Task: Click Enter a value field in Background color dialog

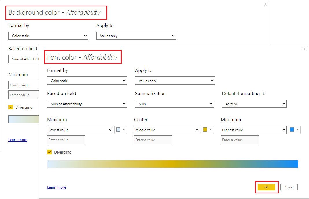Action: [x=24, y=95]
